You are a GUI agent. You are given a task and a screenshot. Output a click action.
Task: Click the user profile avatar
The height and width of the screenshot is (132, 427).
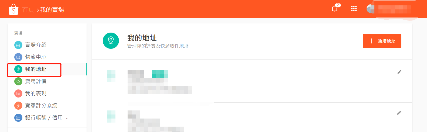pyautogui.click(x=370, y=9)
